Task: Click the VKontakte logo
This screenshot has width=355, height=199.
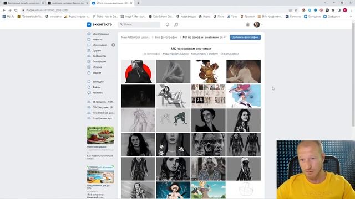Action: click(x=99, y=24)
